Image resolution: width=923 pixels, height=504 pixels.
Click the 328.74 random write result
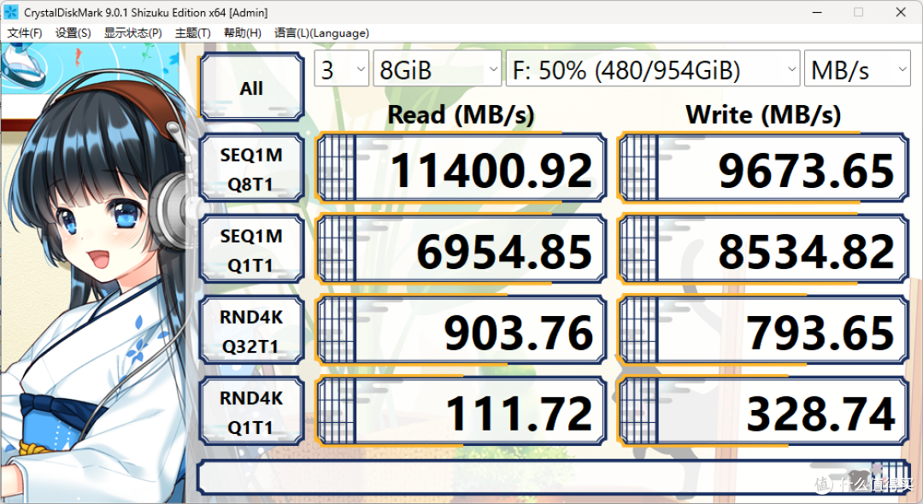763,413
